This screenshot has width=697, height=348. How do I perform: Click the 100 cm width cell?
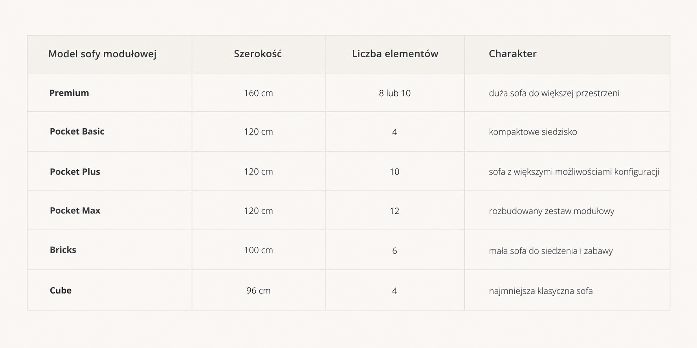(x=258, y=250)
